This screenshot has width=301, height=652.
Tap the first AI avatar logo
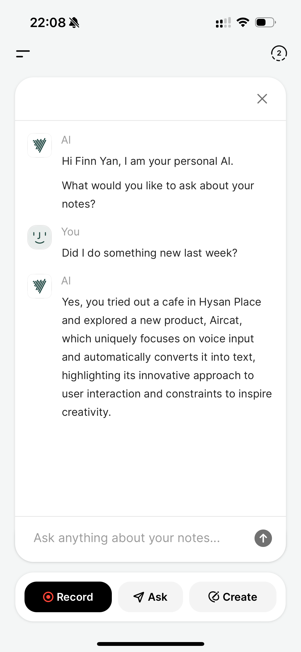pos(40,145)
